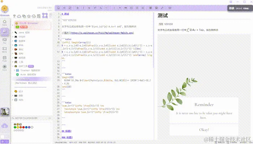Open the wallhaven image URL link

102,33
